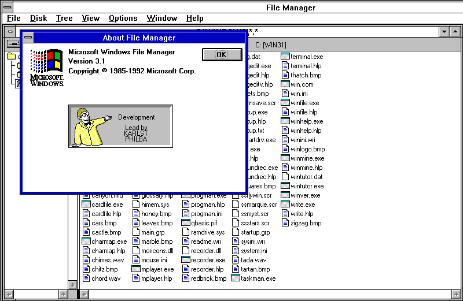Viewport: 463px width, 301px height.
Task: Select the terminal.hlp document icon
Action: [x=285, y=65]
